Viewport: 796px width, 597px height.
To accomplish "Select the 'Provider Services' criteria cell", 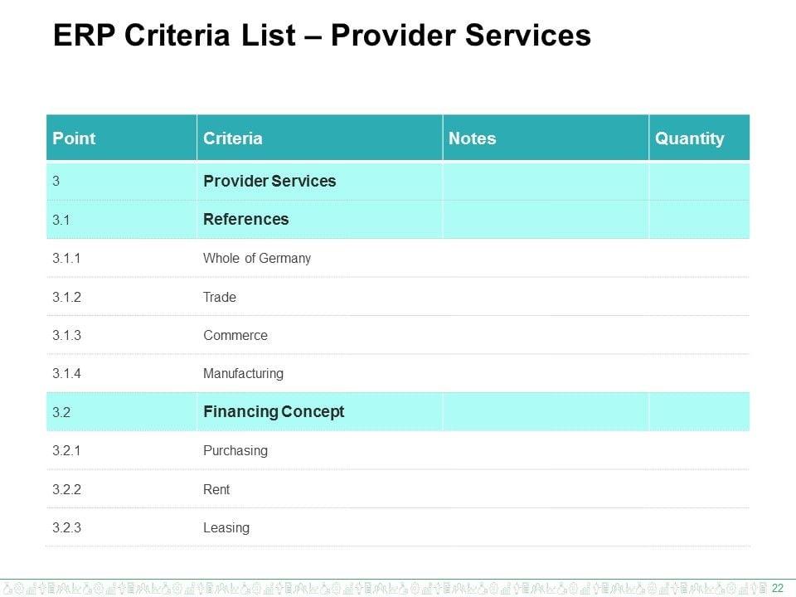I will click(269, 181).
